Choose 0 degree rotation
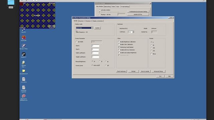This screenshot has height=120, width=214. (151, 42)
